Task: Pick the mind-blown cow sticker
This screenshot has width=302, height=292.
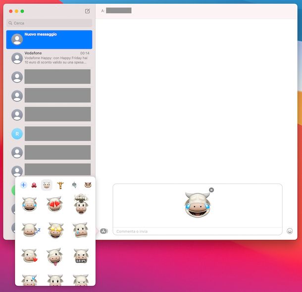Action: click(x=81, y=204)
